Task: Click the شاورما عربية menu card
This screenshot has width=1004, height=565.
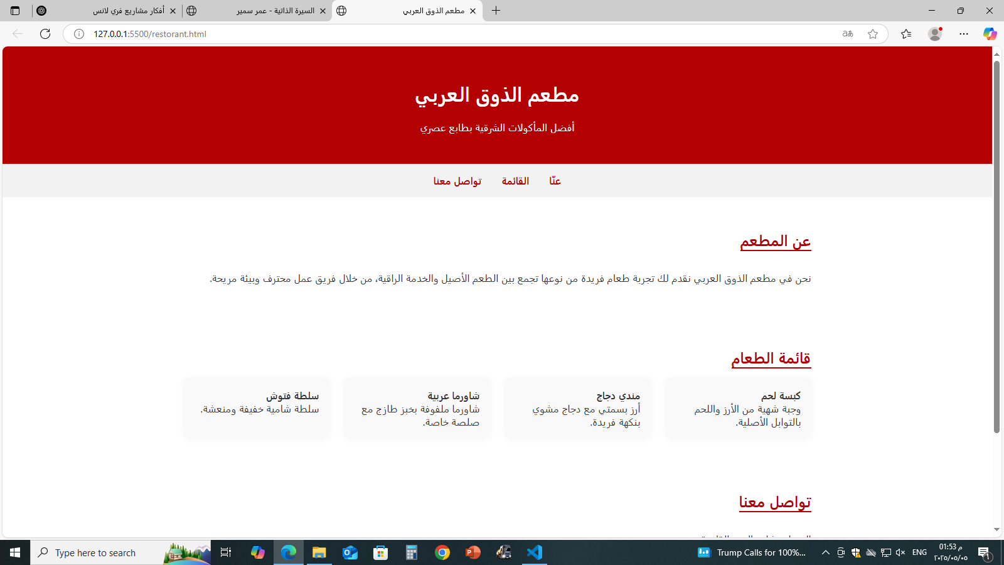Action: click(417, 409)
